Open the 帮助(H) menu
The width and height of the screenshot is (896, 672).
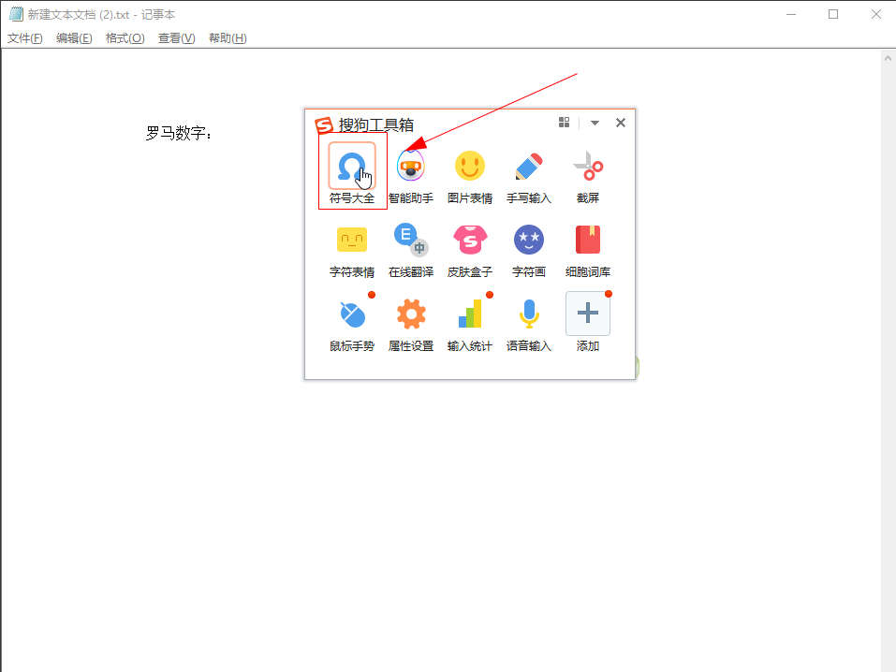pos(228,38)
